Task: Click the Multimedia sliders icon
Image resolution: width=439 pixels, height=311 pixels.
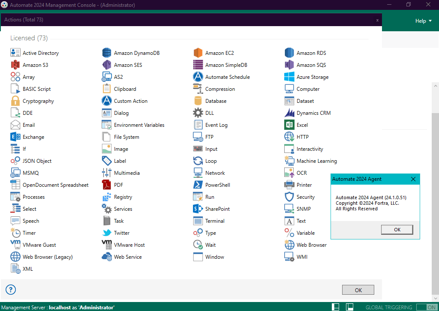Action: click(107, 173)
